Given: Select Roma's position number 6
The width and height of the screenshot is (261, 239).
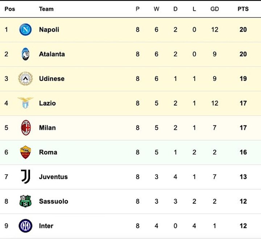Looking at the screenshot, I should coord(6,152).
